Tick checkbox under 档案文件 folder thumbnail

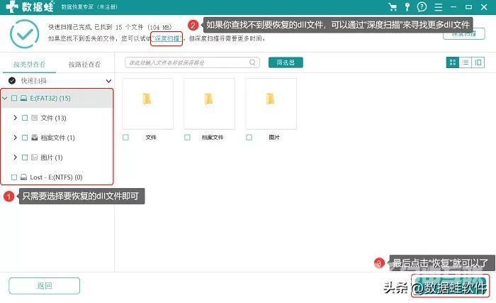(187, 137)
